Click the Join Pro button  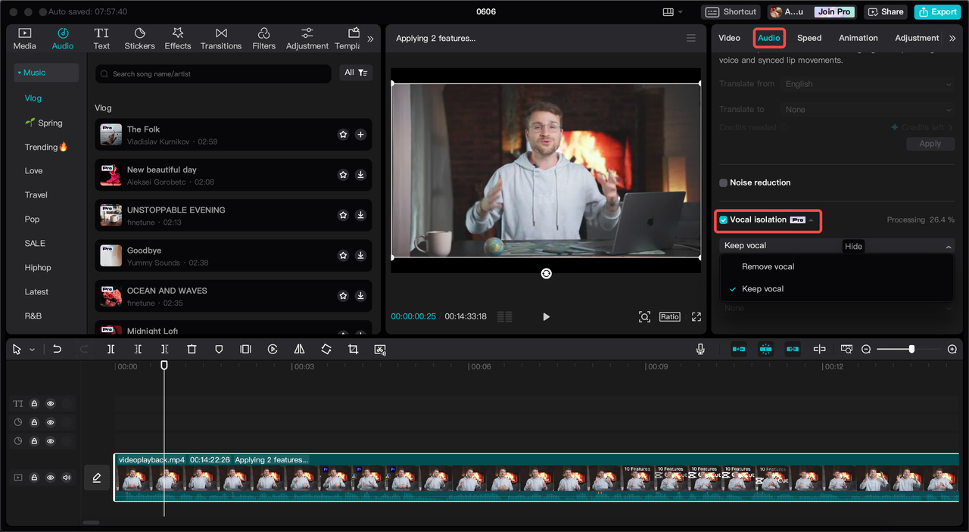click(833, 11)
